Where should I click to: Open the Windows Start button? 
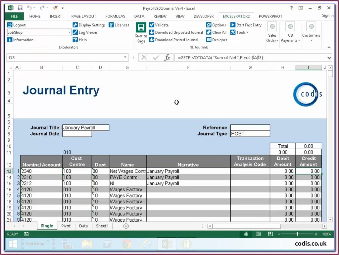pyautogui.click(x=13, y=244)
